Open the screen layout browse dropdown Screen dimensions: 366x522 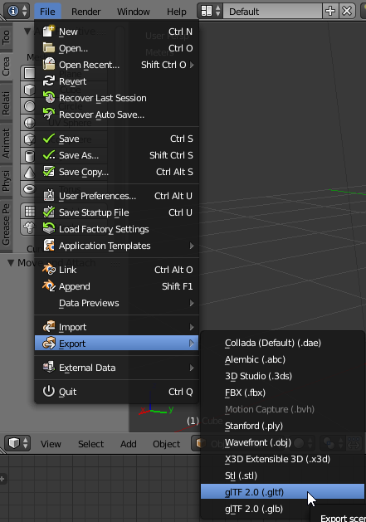click(x=210, y=11)
